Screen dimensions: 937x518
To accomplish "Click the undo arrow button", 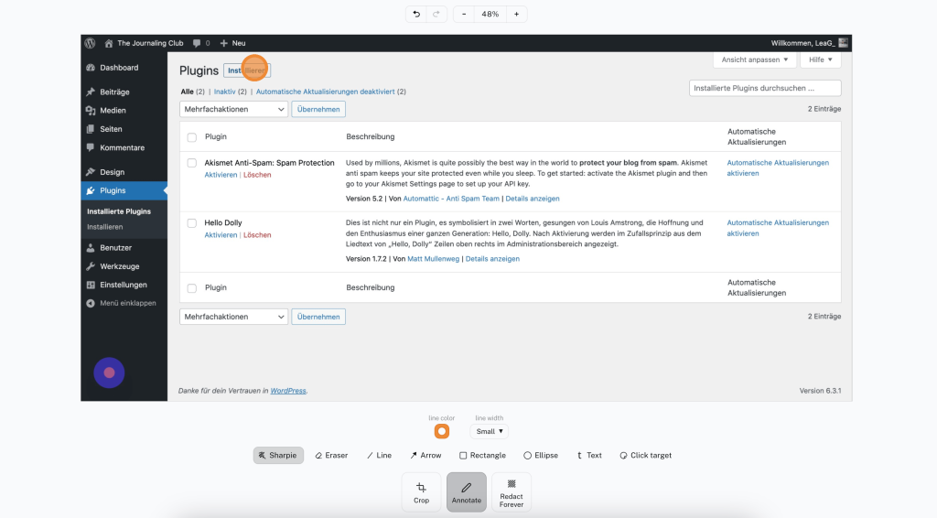I will 417,15.
